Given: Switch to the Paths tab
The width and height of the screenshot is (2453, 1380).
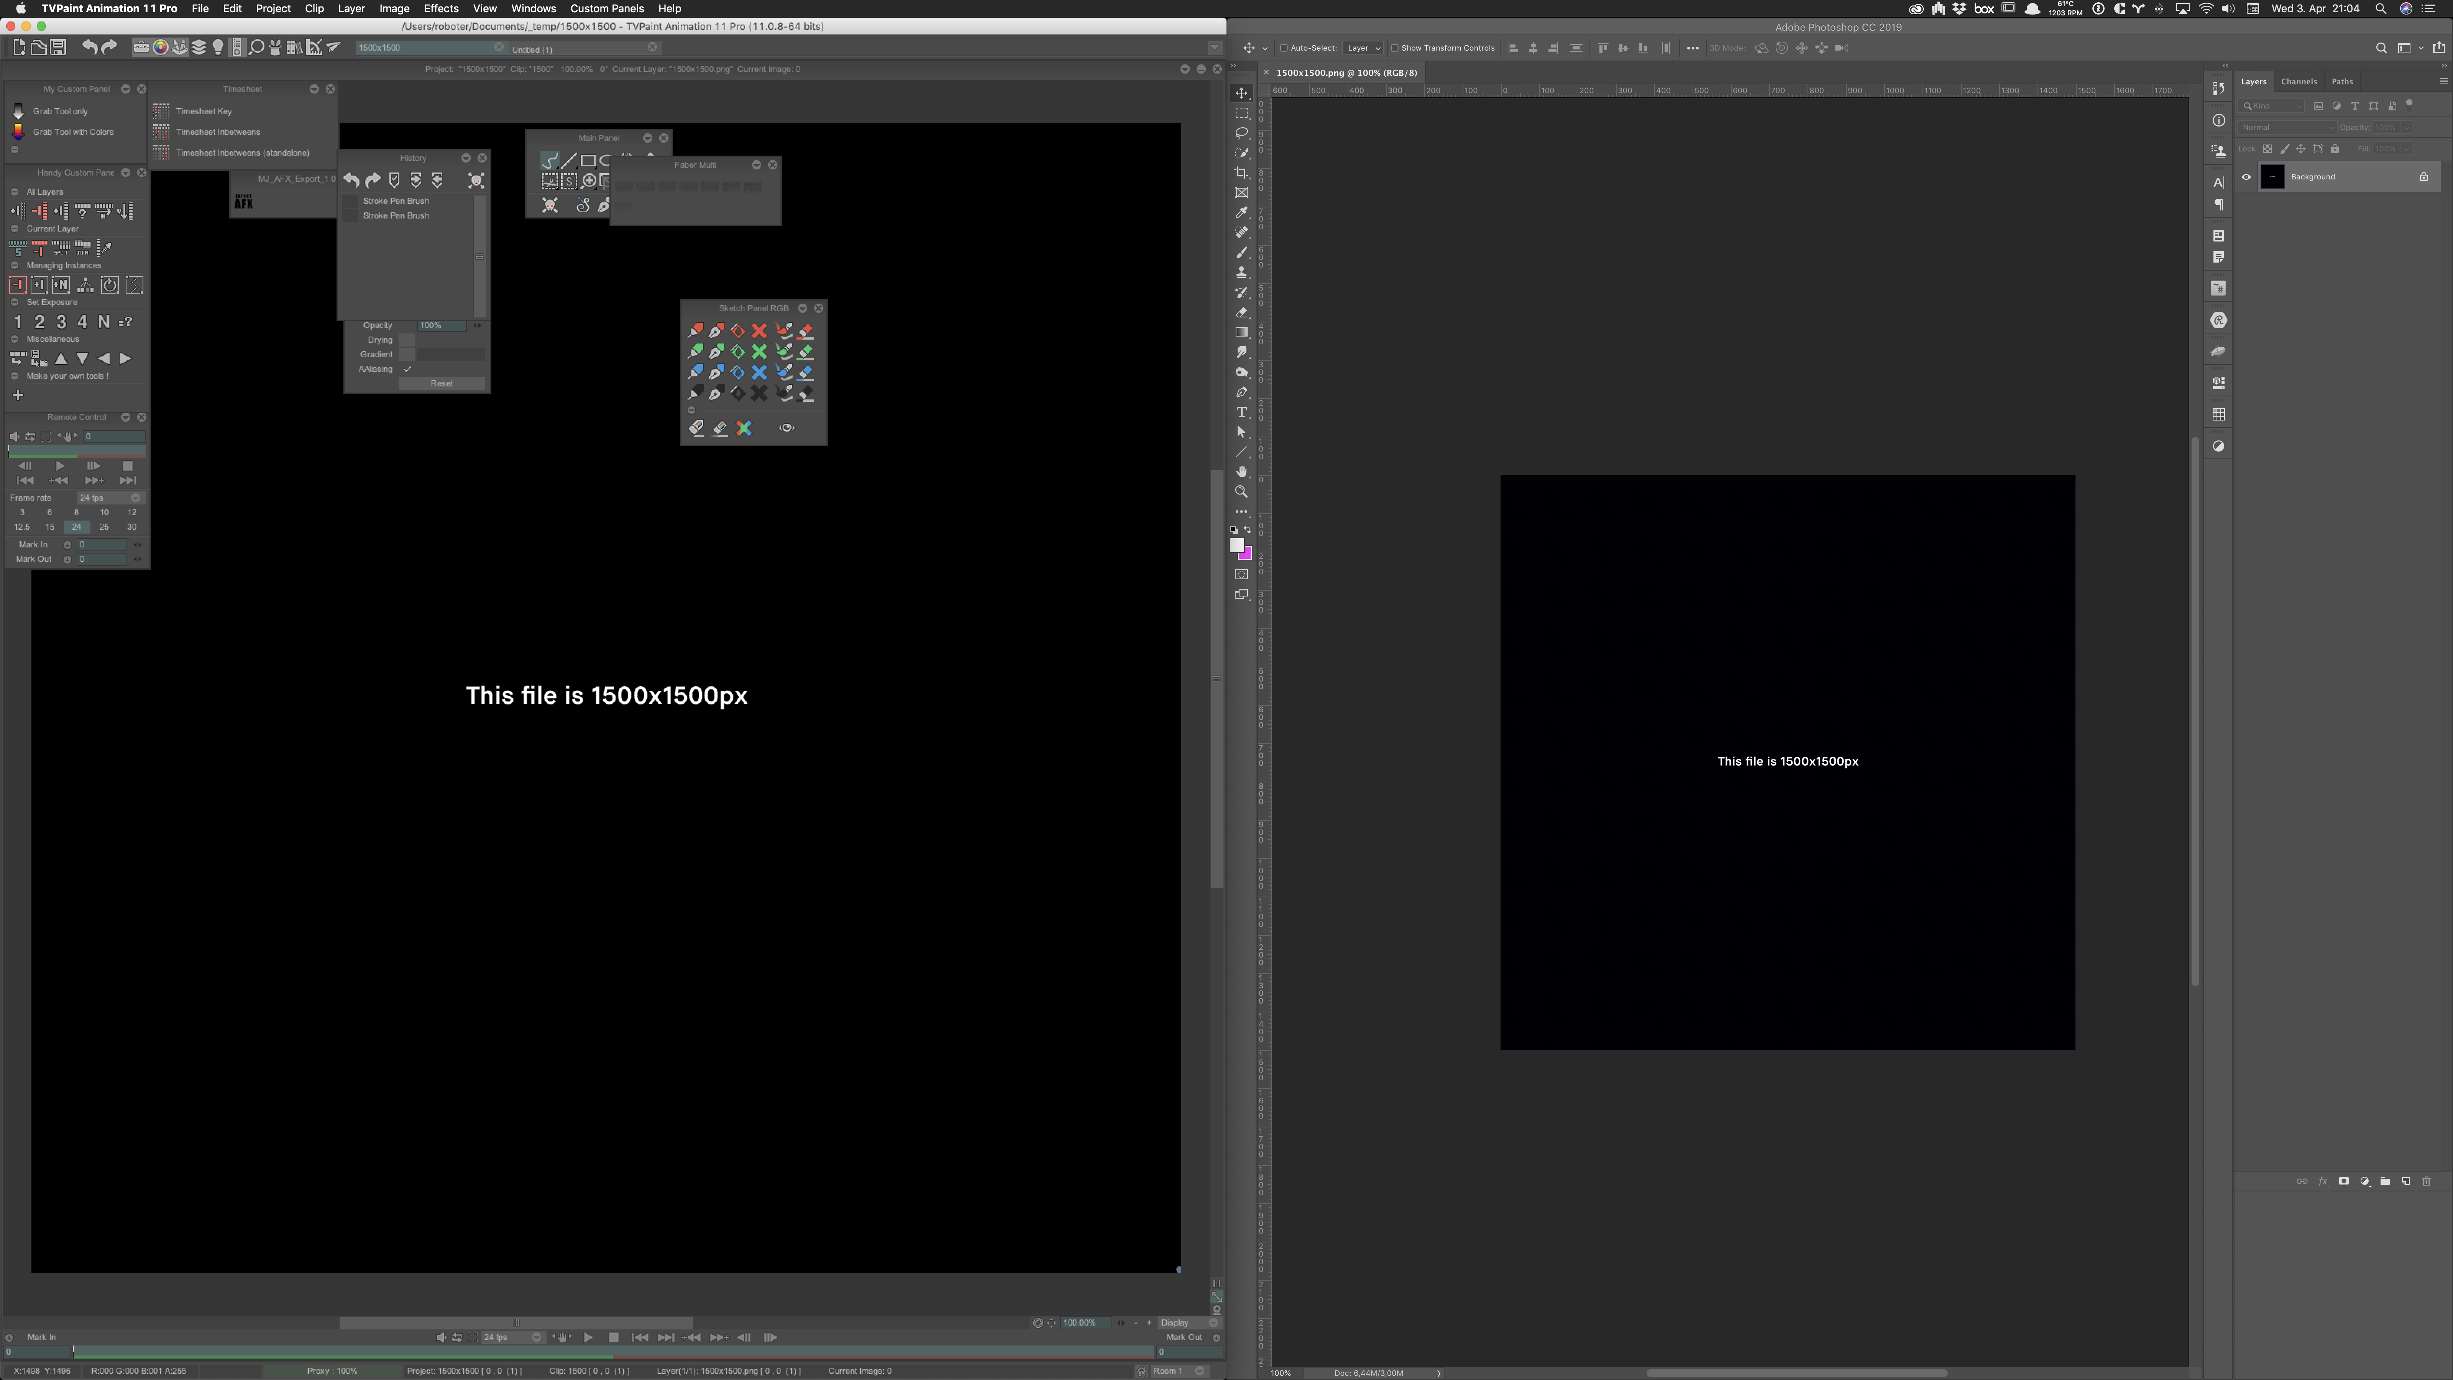Looking at the screenshot, I should (x=2343, y=82).
